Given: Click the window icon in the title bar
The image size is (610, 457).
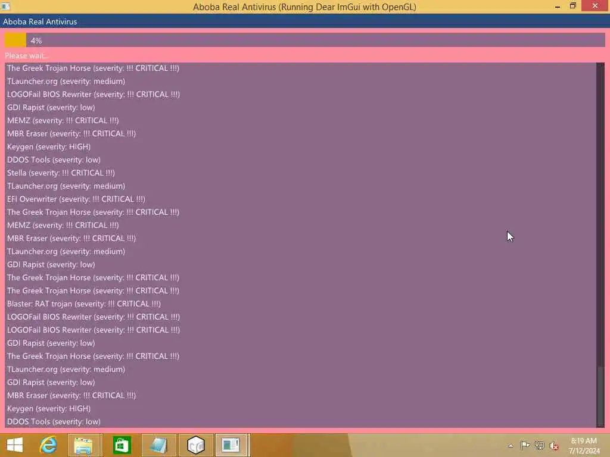Looking at the screenshot, I should click(x=5, y=6).
